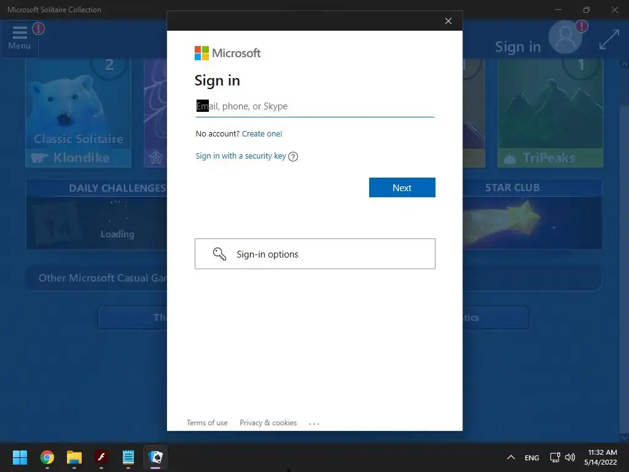Open the Solitaire hamburger Menu
The height and width of the screenshot is (472, 629).
pyautogui.click(x=19, y=37)
